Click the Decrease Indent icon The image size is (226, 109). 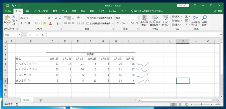pyautogui.click(x=79, y=23)
